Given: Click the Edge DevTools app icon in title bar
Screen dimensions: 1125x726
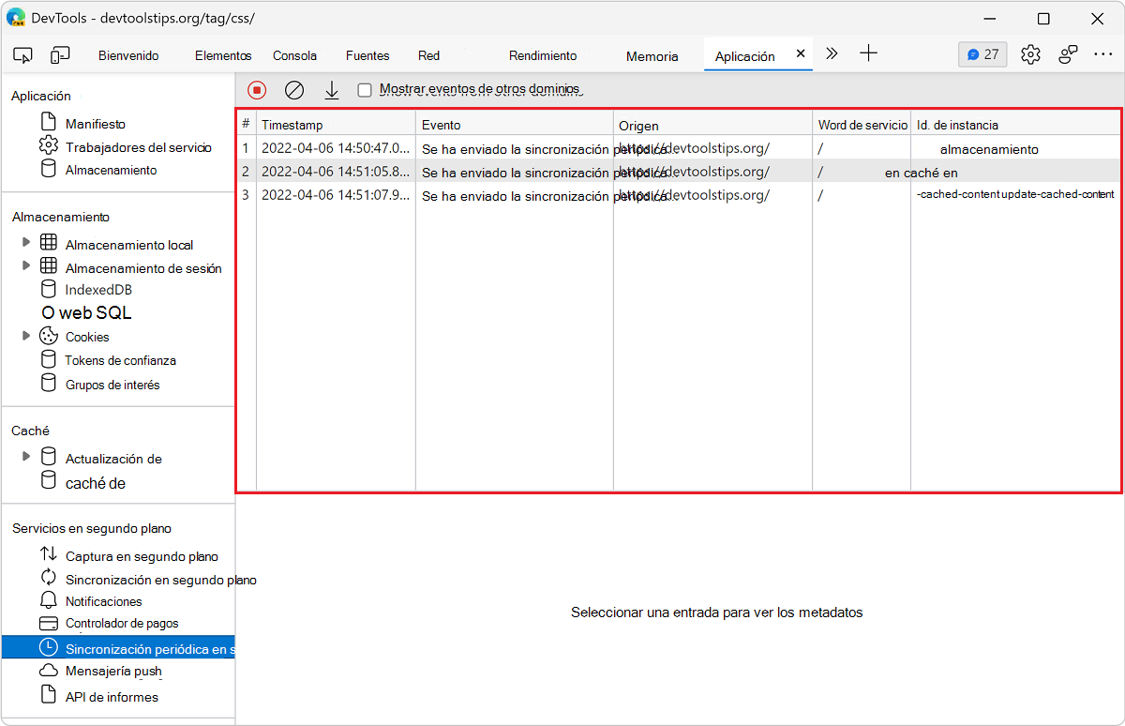Looking at the screenshot, I should [x=16, y=18].
